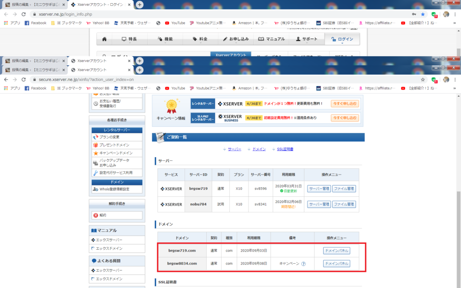Open the ログイン menu item
461x288 pixels.
point(342,39)
